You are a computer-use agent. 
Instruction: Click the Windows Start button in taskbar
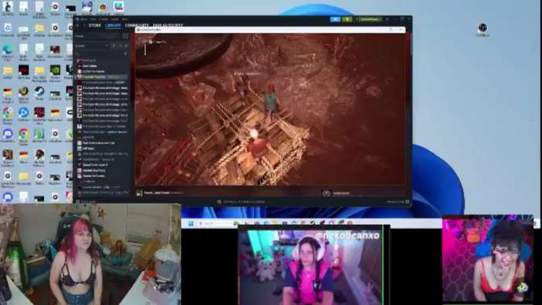point(190,224)
